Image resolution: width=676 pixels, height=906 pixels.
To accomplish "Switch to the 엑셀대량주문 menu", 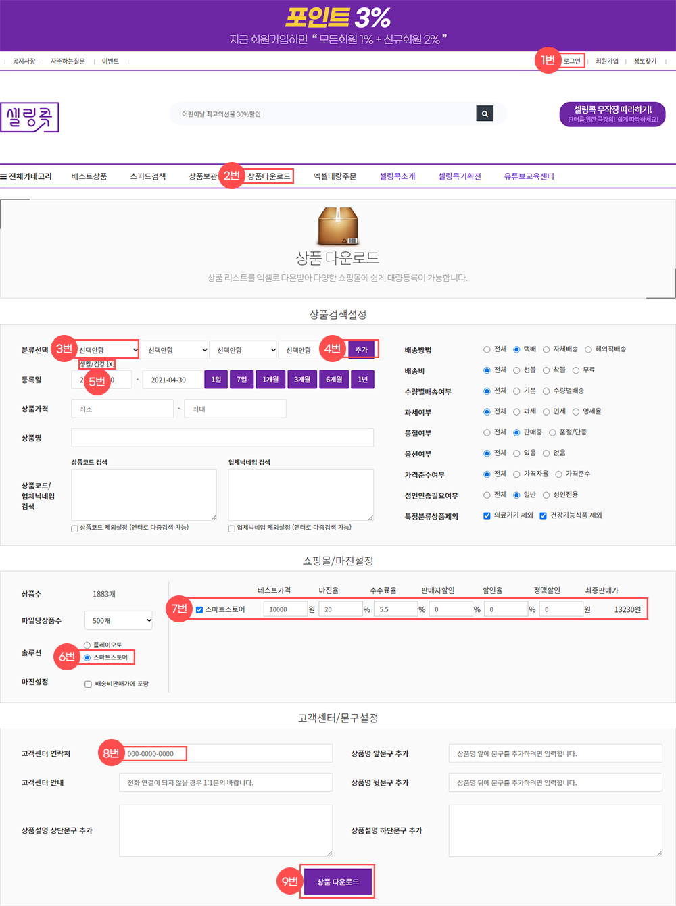I will 337,176.
